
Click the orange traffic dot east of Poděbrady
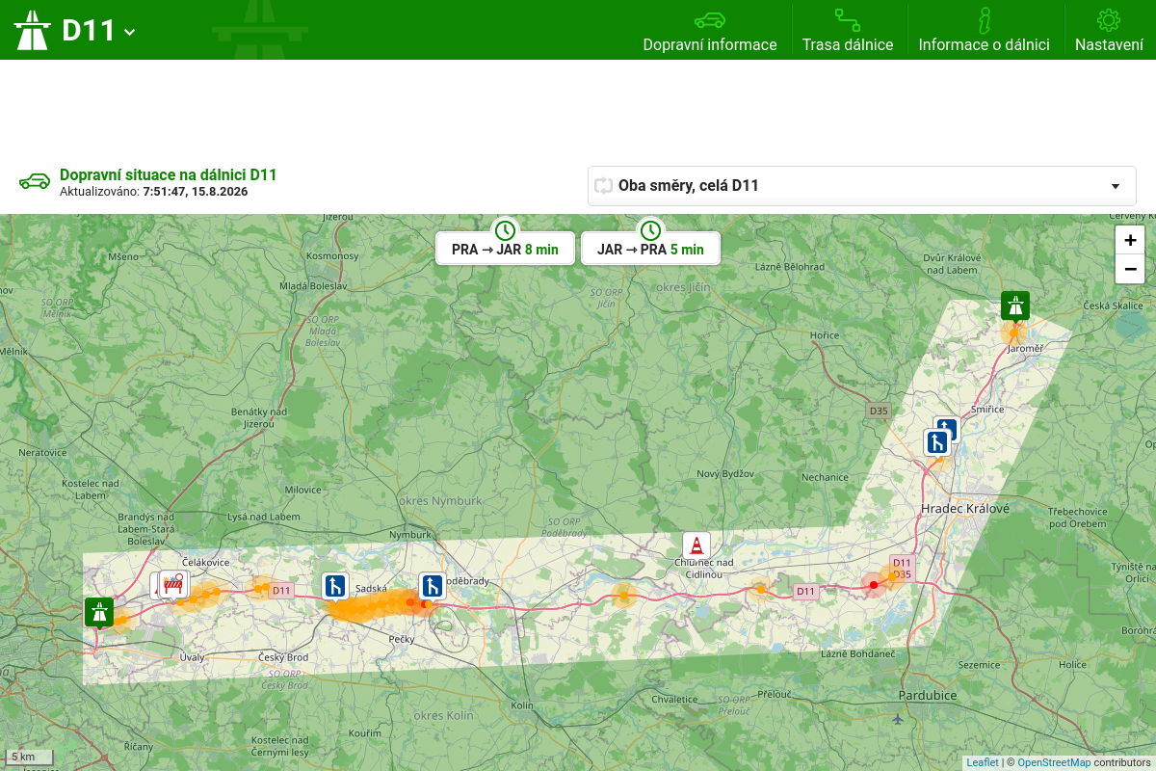click(624, 596)
